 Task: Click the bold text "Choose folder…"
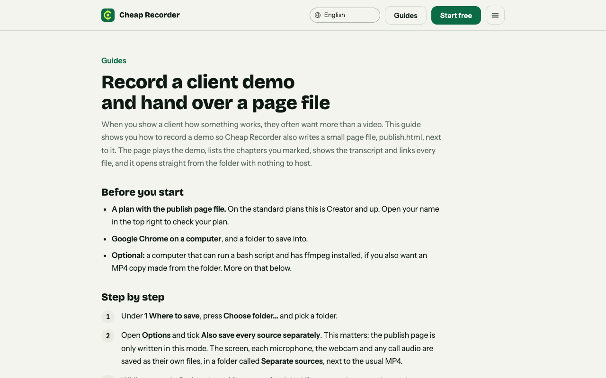tap(250, 316)
